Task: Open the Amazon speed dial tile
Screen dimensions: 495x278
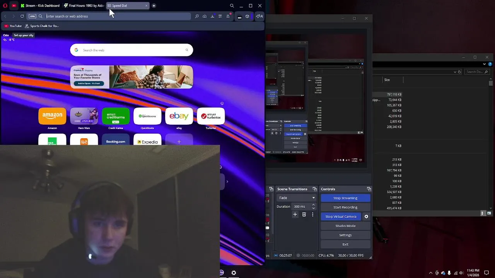Action: (52, 116)
